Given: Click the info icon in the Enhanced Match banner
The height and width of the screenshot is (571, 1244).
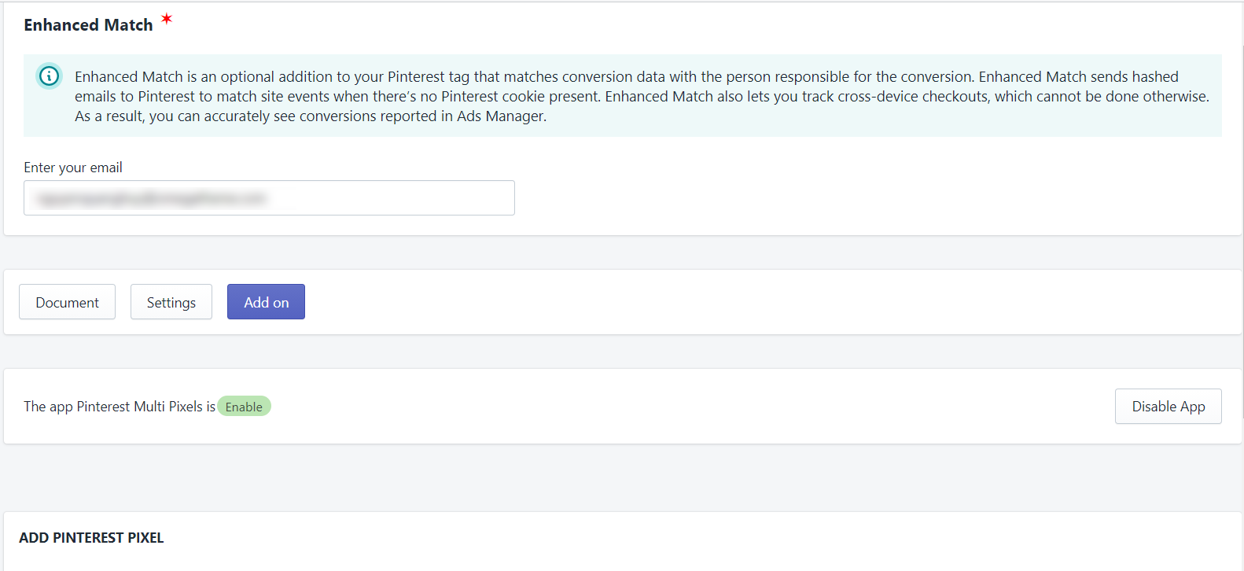Looking at the screenshot, I should 50,76.
